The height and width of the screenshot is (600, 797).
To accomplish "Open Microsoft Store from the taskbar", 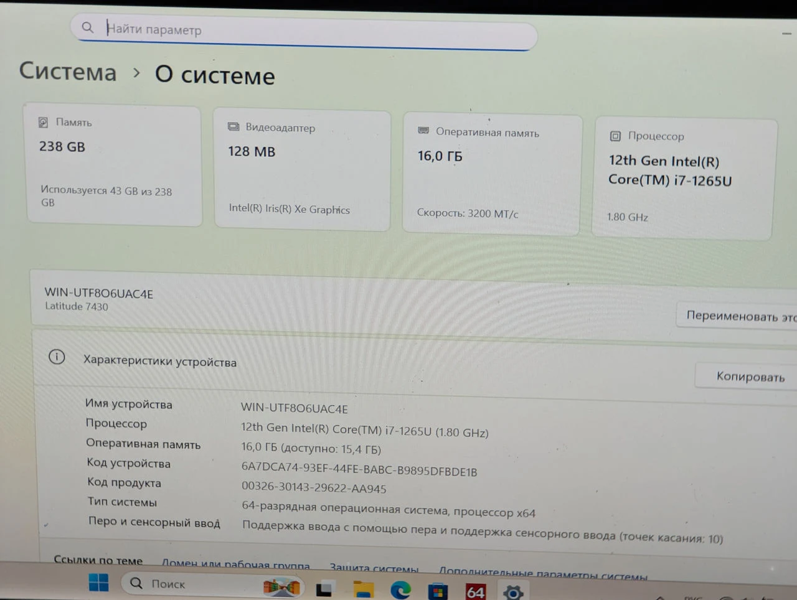I will tap(438, 591).
